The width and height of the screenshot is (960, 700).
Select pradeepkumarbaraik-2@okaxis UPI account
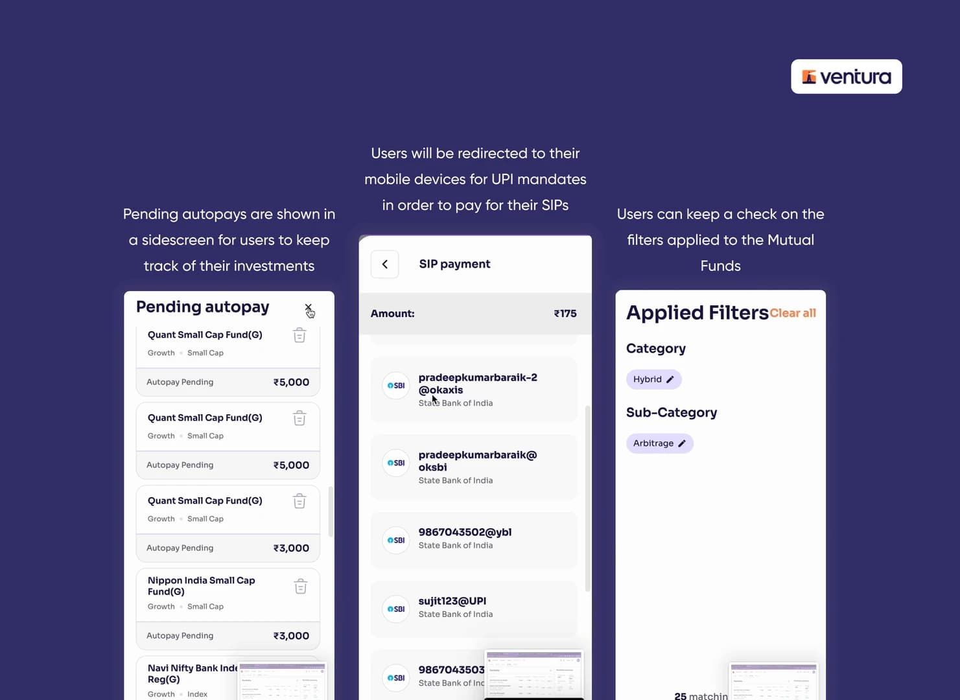(x=474, y=390)
